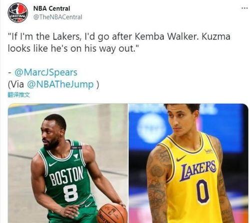250x223 pixels.
Task: Click the tweet text about Kemba Walker
Action: click(119, 43)
